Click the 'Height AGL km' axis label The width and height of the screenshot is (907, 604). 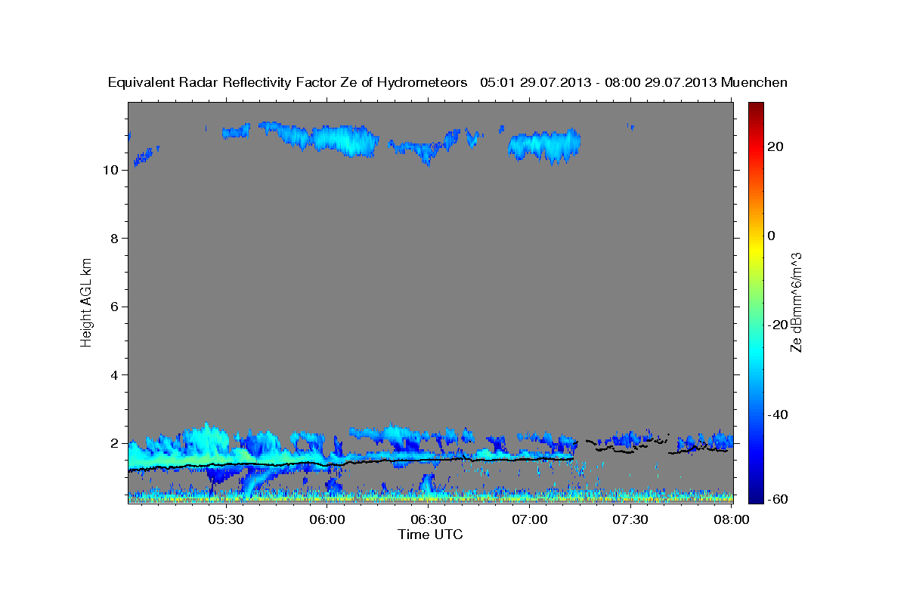tap(86, 301)
